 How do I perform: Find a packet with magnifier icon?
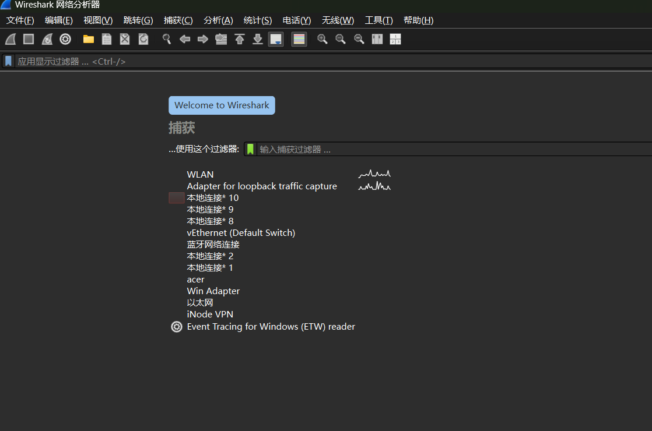(167, 39)
